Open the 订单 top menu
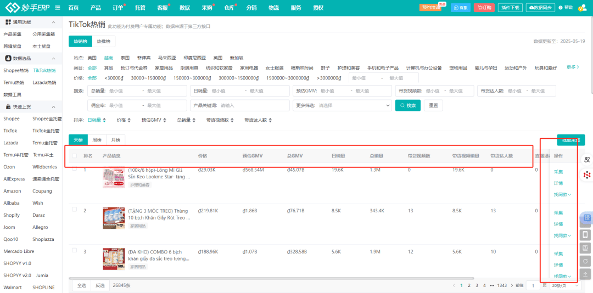The width and height of the screenshot is (593, 293). coord(118,8)
